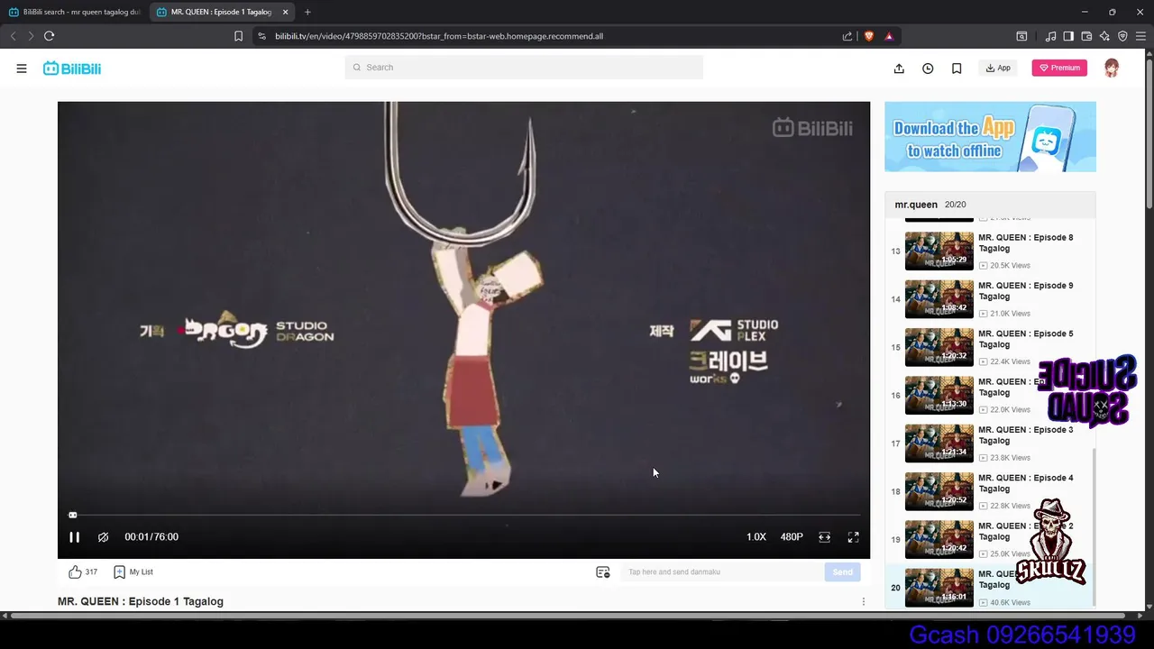
Task: Close the MR. QUEEN Episode 1 tab
Action: point(286,12)
